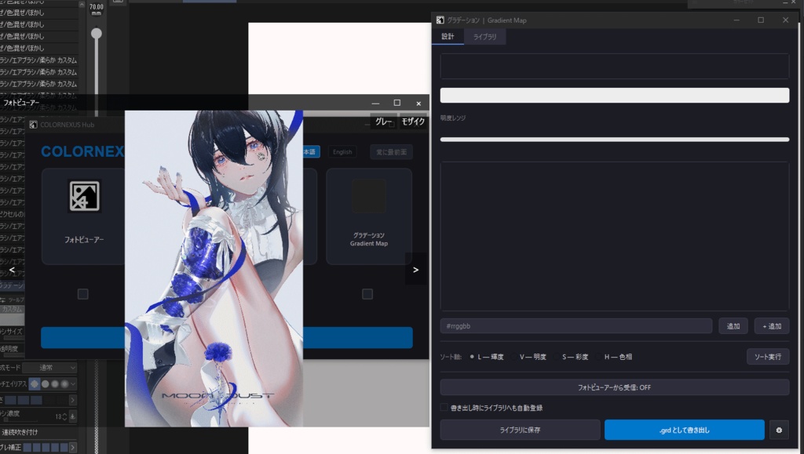Click the wide blue button in COLORNEXUS Hub
Screen dimensions: 804x454
pos(227,338)
